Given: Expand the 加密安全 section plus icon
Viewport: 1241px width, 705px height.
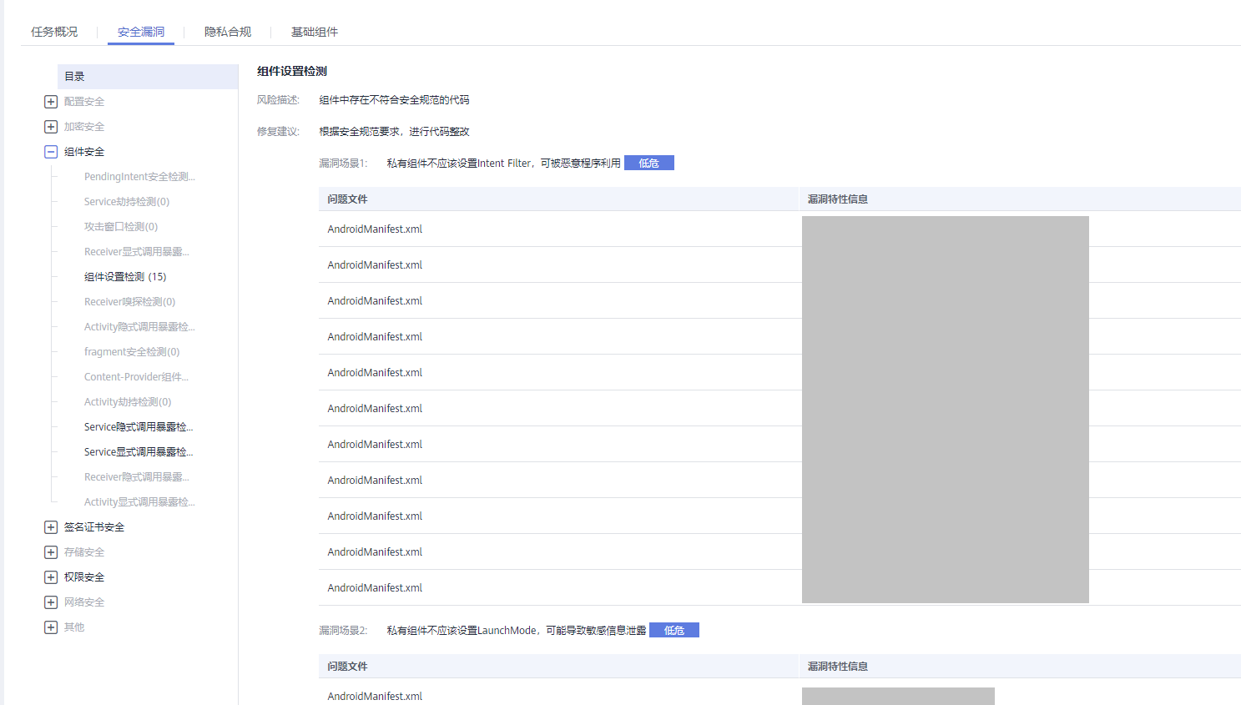Looking at the screenshot, I should [50, 126].
